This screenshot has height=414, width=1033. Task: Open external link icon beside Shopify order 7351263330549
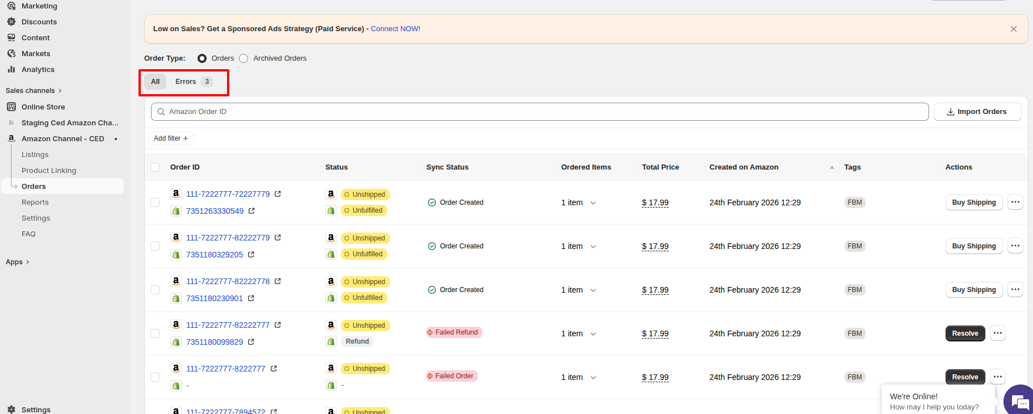(251, 211)
